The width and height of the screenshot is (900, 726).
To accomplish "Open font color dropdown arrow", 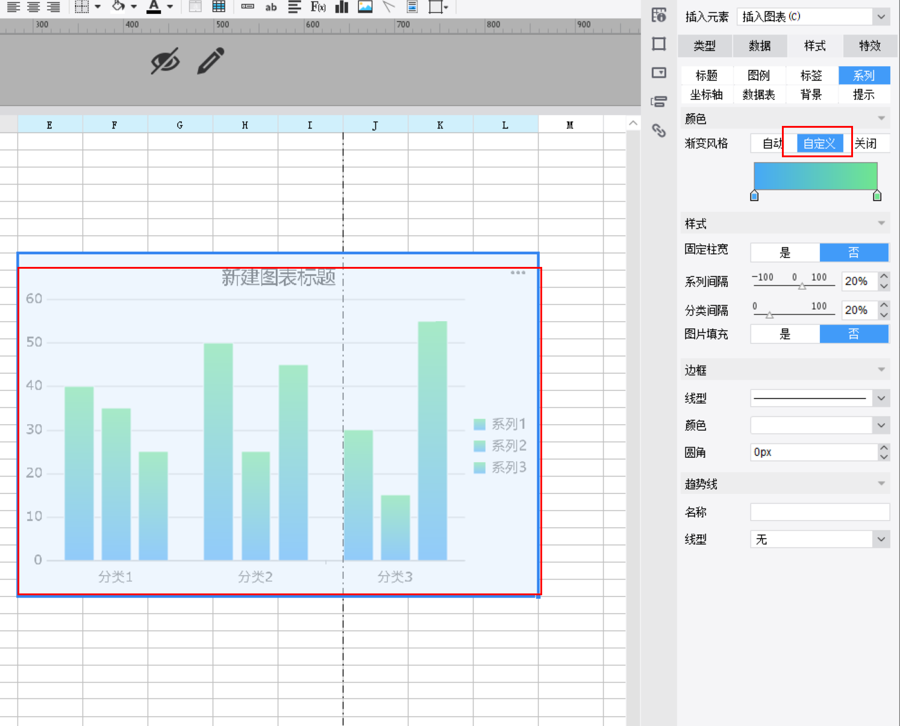I will (170, 7).
